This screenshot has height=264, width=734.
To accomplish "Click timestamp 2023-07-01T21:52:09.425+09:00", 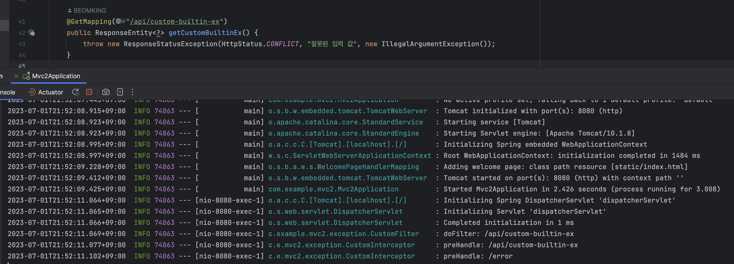I will 67,189.
